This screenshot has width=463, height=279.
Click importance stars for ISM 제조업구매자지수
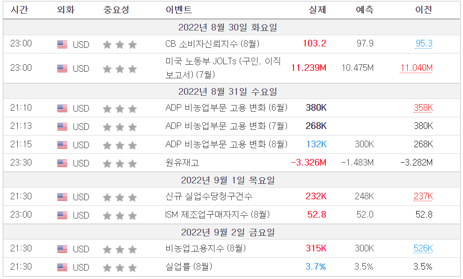click(119, 216)
